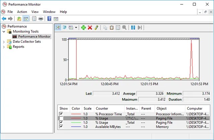Select Monitoring Tools in the tree
The image size is (214, 140).
pos(26,31)
